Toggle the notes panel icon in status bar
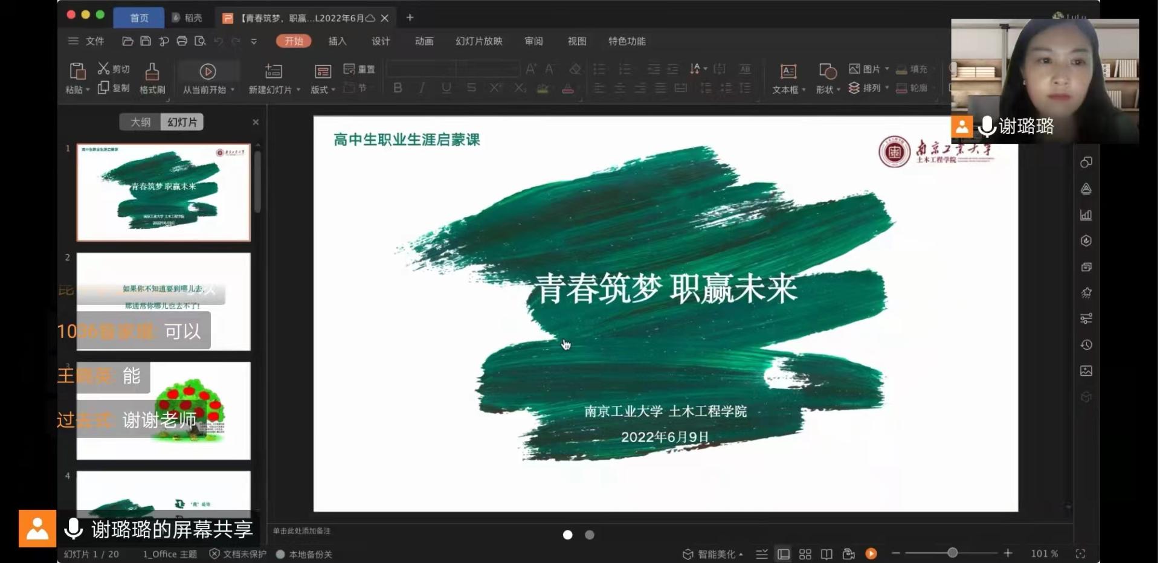This screenshot has width=1160, height=563. click(762, 554)
